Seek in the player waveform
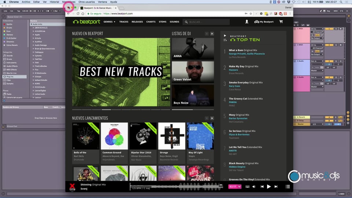This screenshot has width=352, height=198. point(176,187)
